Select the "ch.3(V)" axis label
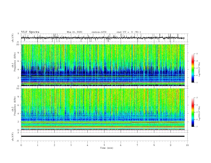This screenshot has height=163, width=211. [13, 137]
